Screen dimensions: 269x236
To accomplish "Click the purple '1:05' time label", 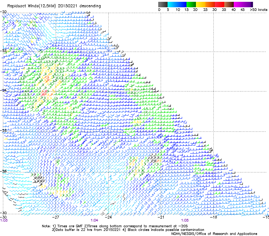I will 185,220.
